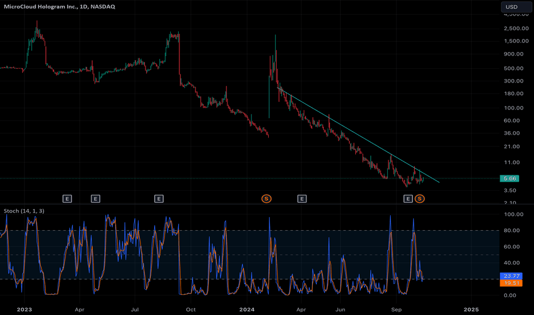Screen dimensions: 534x315
Task: Click the split S marker after Sep 2024
Action: [x=419, y=199]
